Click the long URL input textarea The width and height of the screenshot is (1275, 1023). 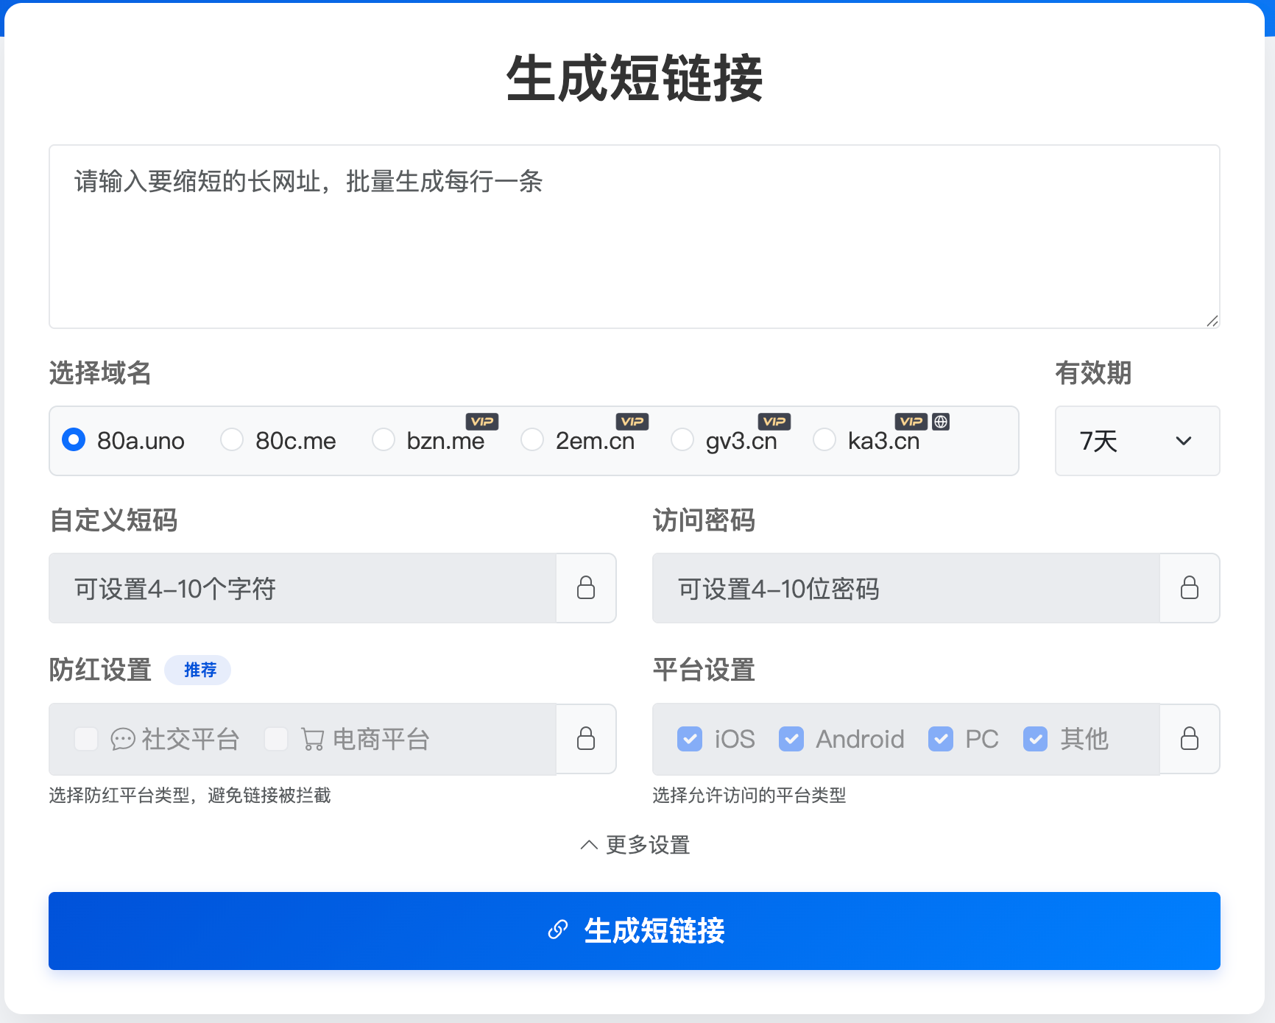(x=633, y=236)
